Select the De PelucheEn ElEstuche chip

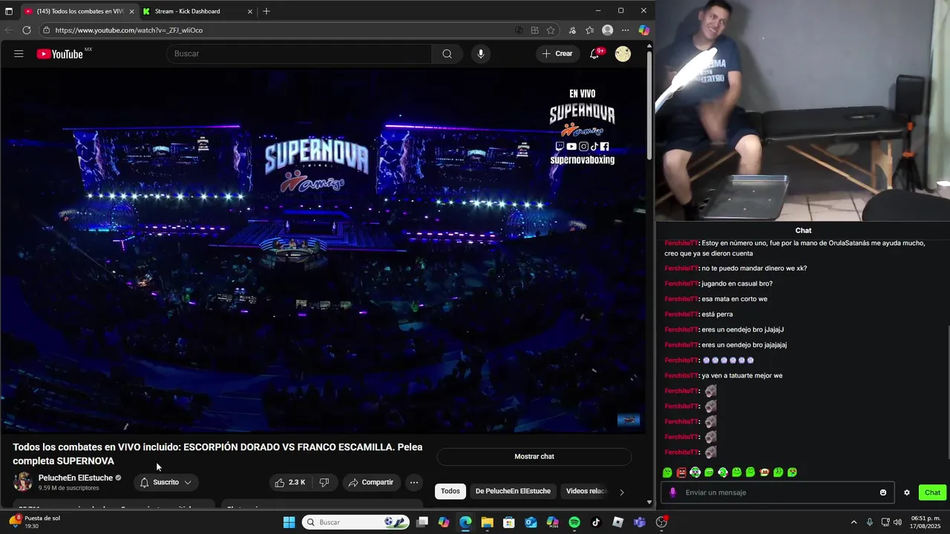coord(513,491)
